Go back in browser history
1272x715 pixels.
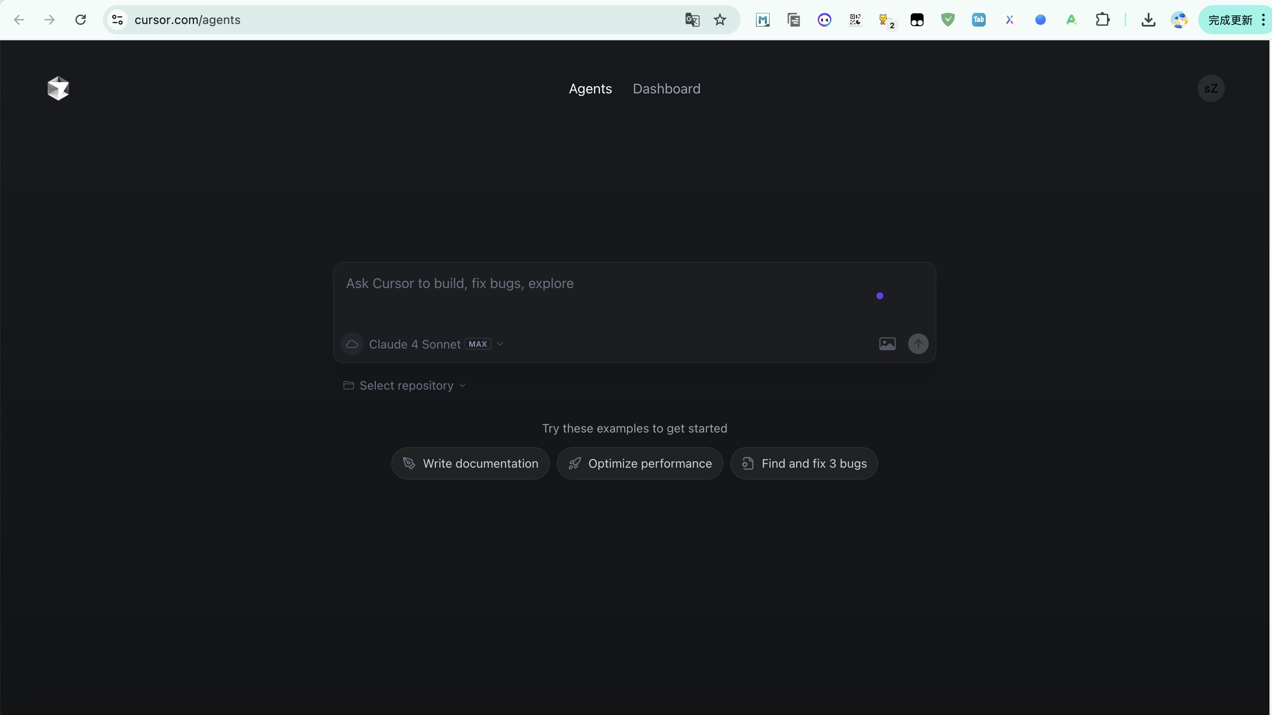click(x=19, y=20)
